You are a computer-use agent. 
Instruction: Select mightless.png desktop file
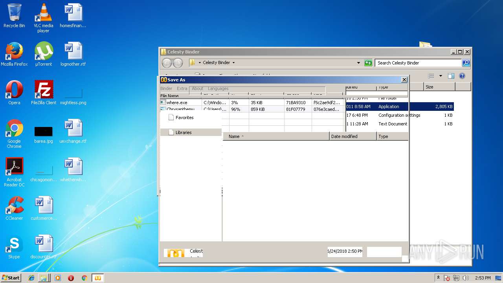tap(73, 97)
